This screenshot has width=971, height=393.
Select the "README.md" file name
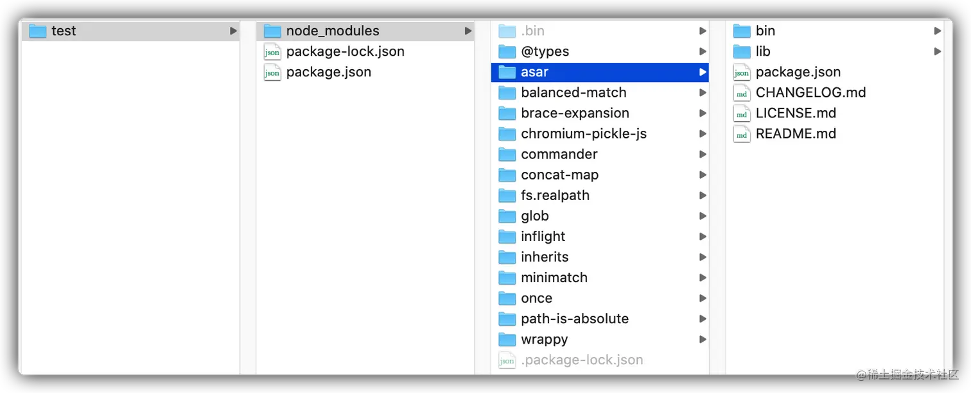(x=796, y=133)
